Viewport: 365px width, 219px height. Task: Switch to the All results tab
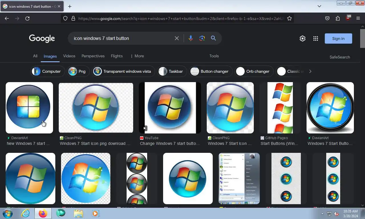[x=35, y=56]
